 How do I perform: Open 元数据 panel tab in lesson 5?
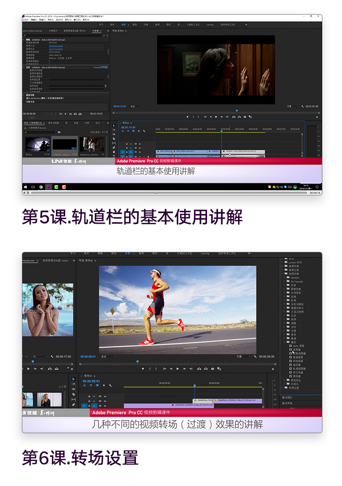(x=95, y=31)
